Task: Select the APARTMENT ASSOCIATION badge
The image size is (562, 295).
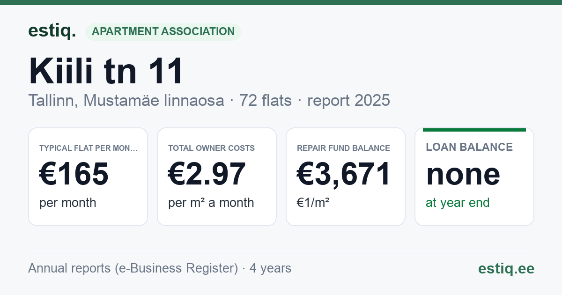Action: (163, 32)
